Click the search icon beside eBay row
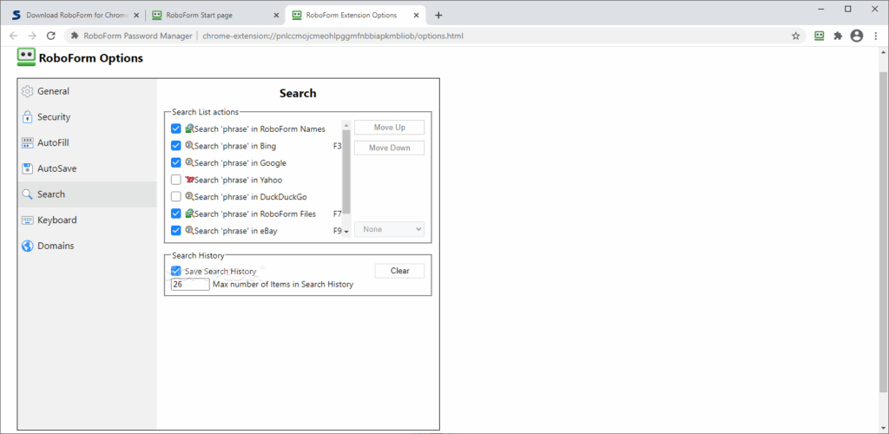Viewport: 889px width, 434px height. click(x=189, y=231)
